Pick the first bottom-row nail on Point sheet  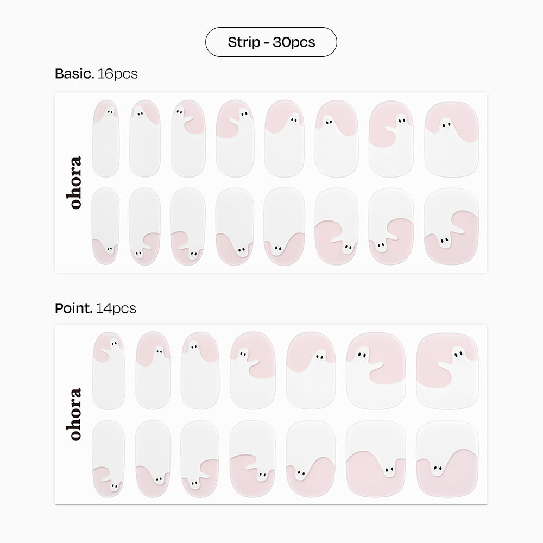pyautogui.click(x=109, y=457)
